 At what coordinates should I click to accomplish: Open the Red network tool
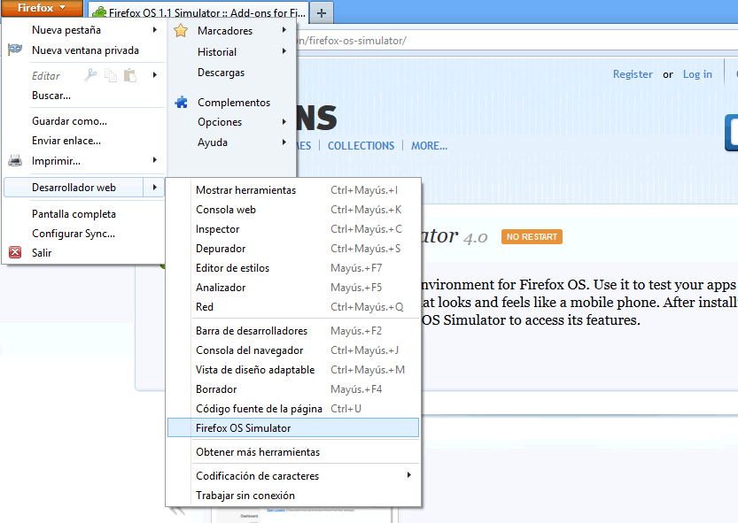292,307
